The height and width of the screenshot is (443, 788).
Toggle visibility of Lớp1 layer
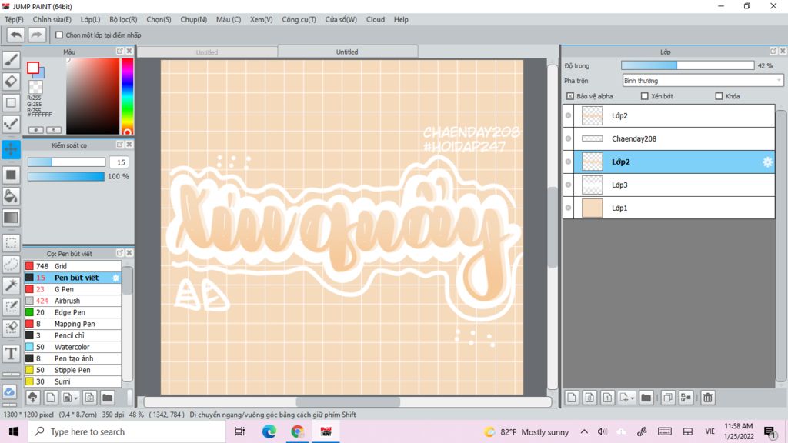(x=569, y=208)
